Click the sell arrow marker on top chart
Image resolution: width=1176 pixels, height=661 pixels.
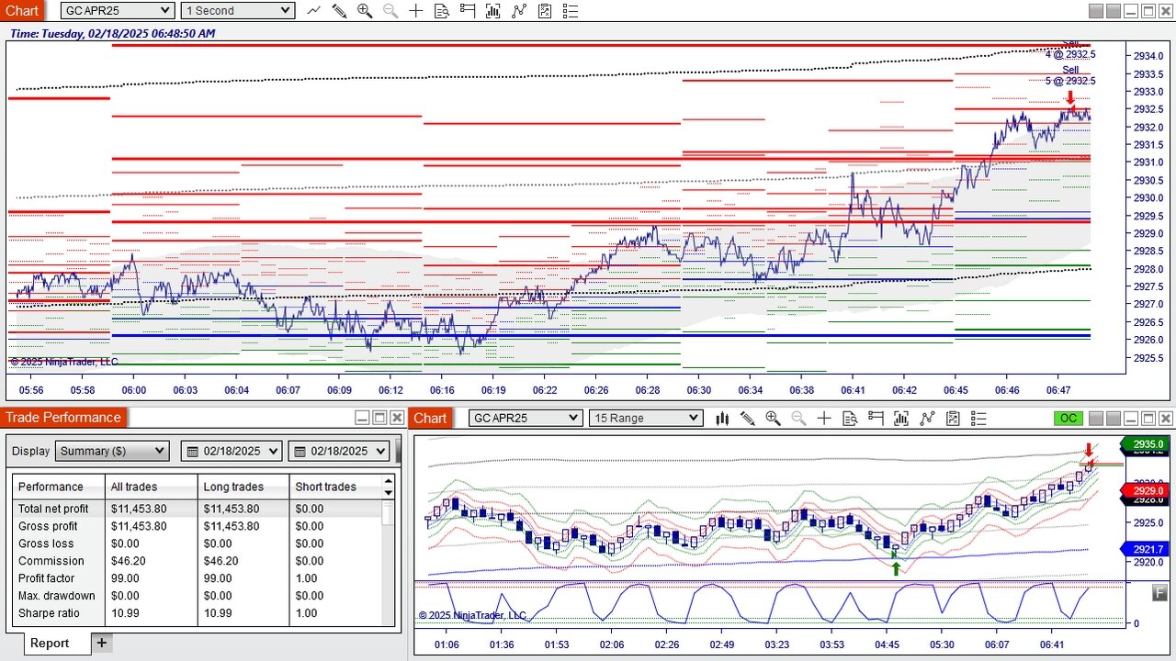pyautogui.click(x=1069, y=99)
